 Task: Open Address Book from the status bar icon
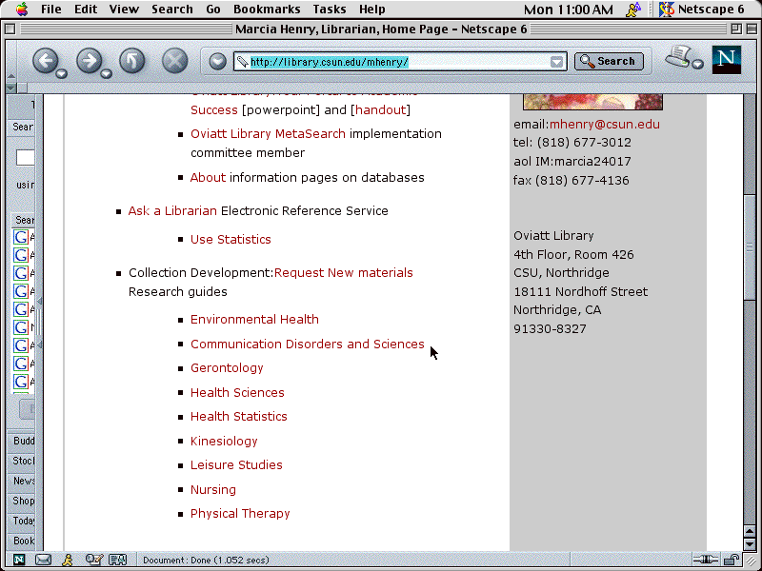(x=117, y=560)
